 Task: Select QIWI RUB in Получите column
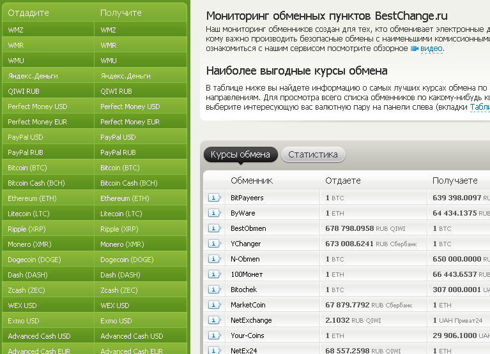pos(141,91)
